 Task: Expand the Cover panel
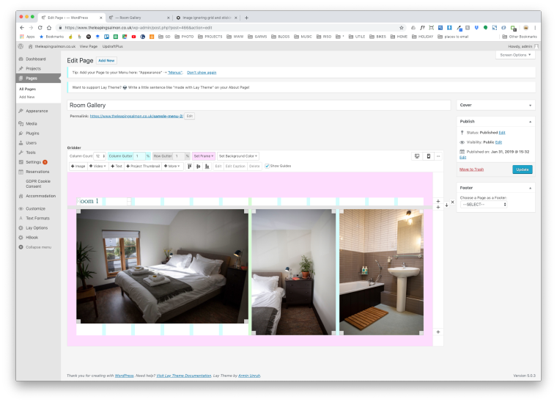pos(530,105)
